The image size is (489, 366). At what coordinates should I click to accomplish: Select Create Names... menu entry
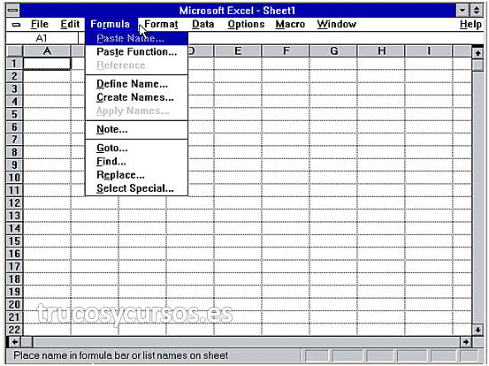click(x=136, y=97)
